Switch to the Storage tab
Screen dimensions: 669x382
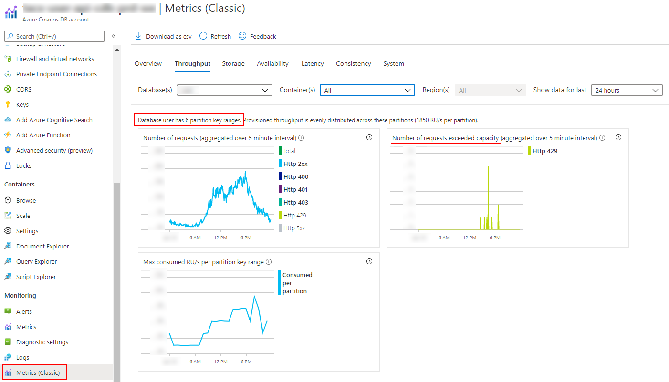[233, 63]
